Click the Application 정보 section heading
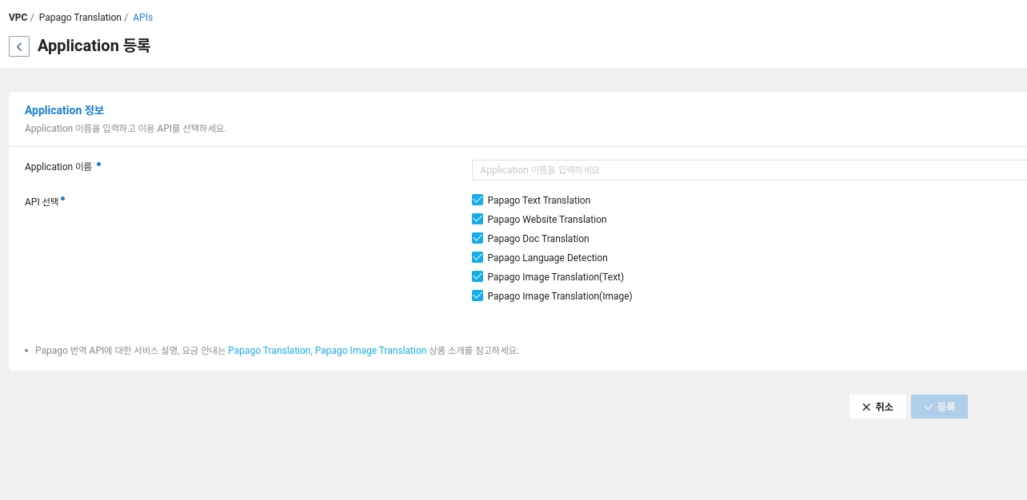Image resolution: width=1027 pixels, height=500 pixels. (x=64, y=110)
